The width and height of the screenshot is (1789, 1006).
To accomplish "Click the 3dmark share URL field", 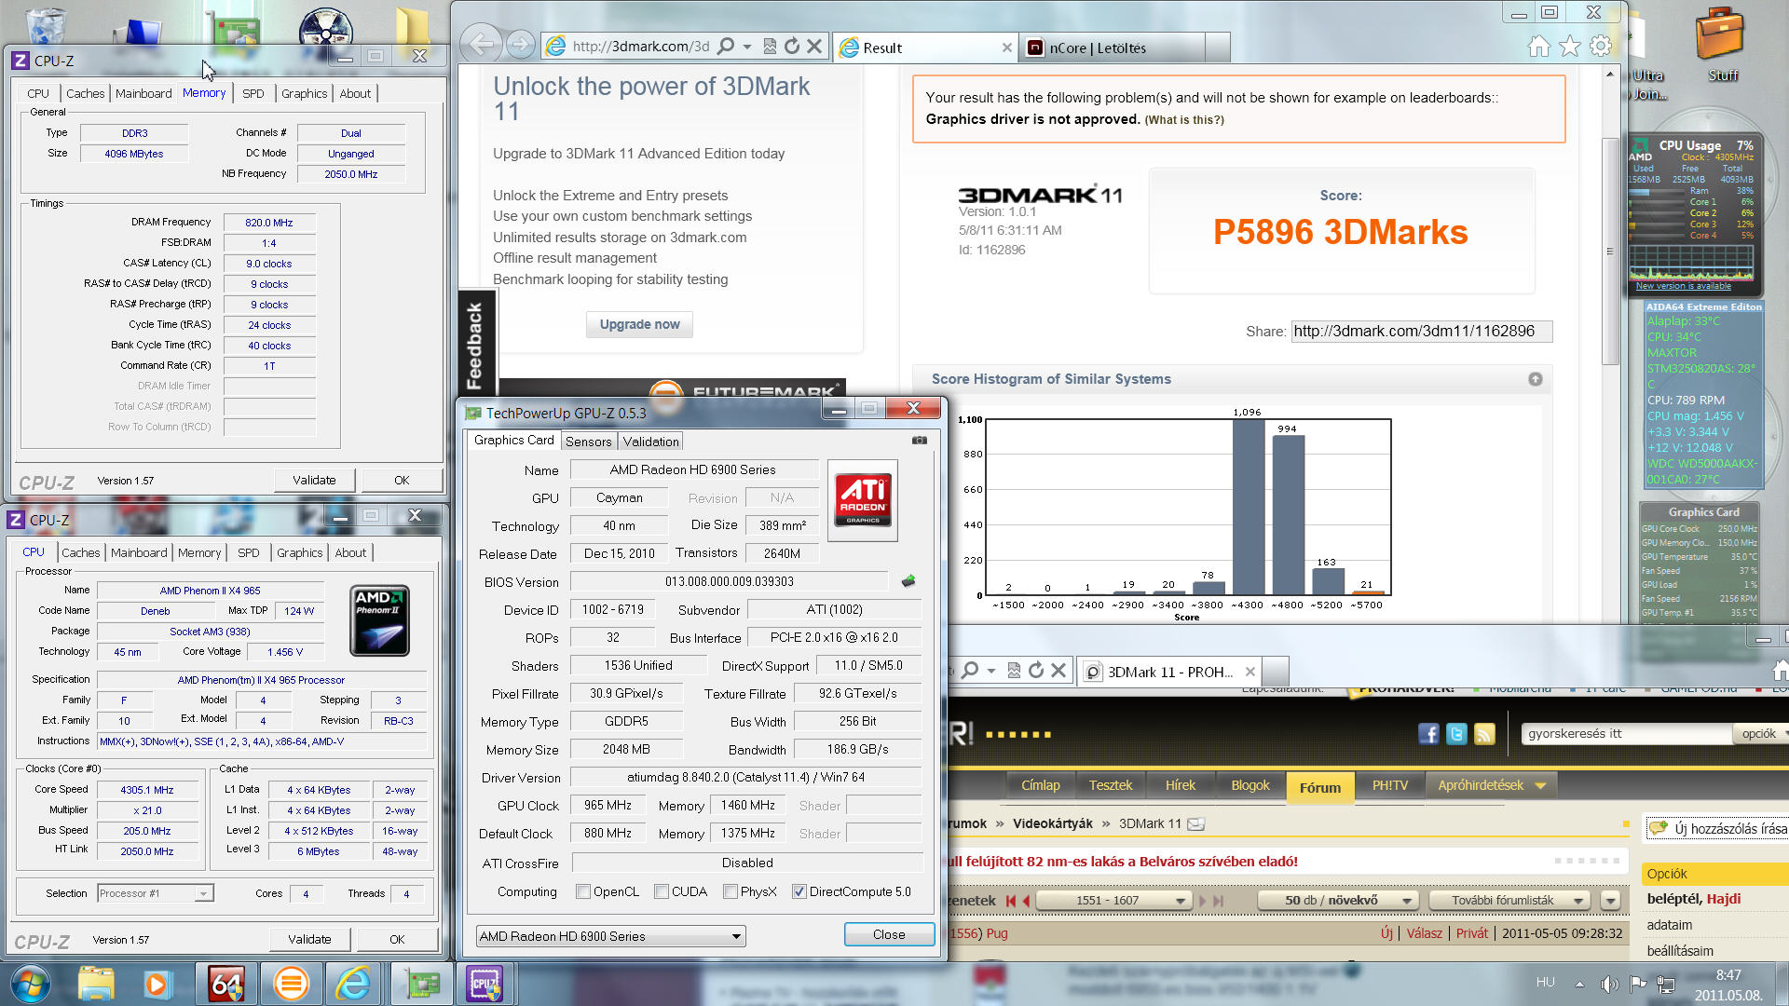I will pos(1420,332).
